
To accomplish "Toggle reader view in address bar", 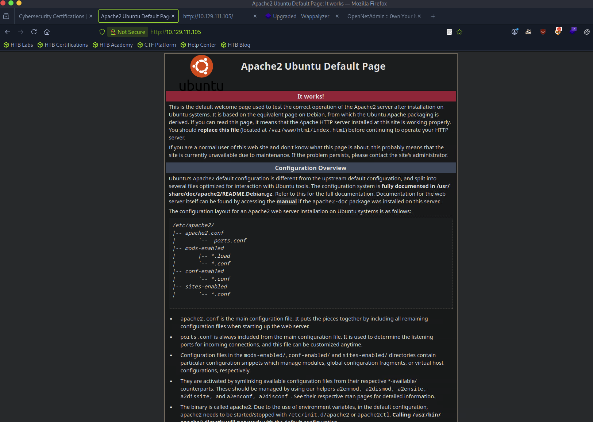I will [x=449, y=32].
